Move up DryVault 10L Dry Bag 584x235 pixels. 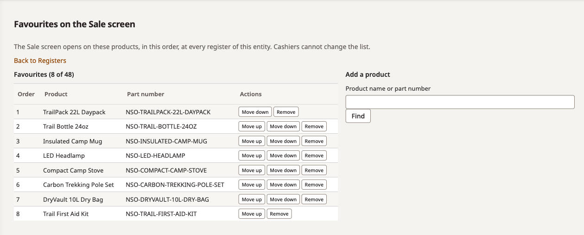click(252, 199)
